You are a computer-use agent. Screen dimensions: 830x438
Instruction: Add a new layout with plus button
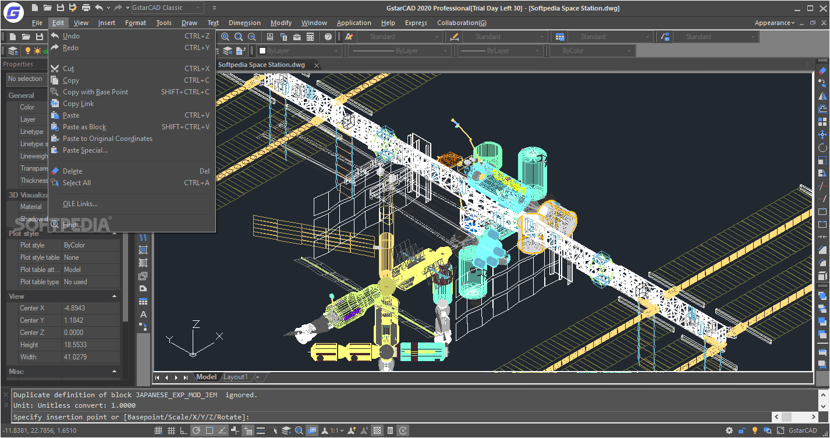click(257, 377)
